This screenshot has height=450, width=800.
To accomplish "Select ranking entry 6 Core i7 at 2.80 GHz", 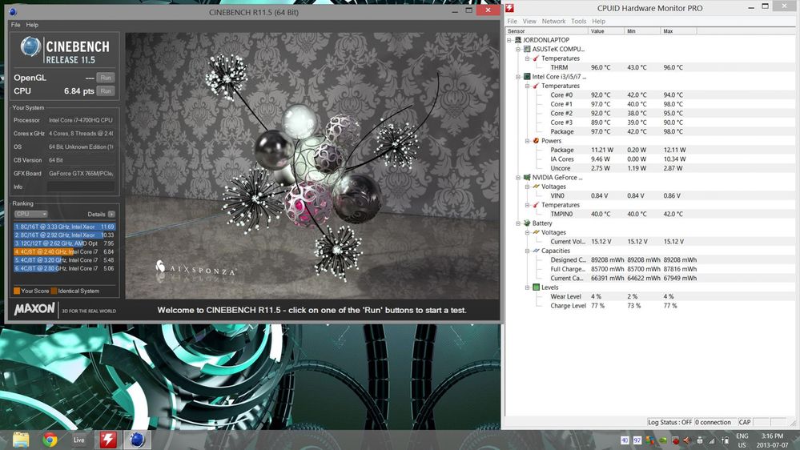I will tap(64, 268).
